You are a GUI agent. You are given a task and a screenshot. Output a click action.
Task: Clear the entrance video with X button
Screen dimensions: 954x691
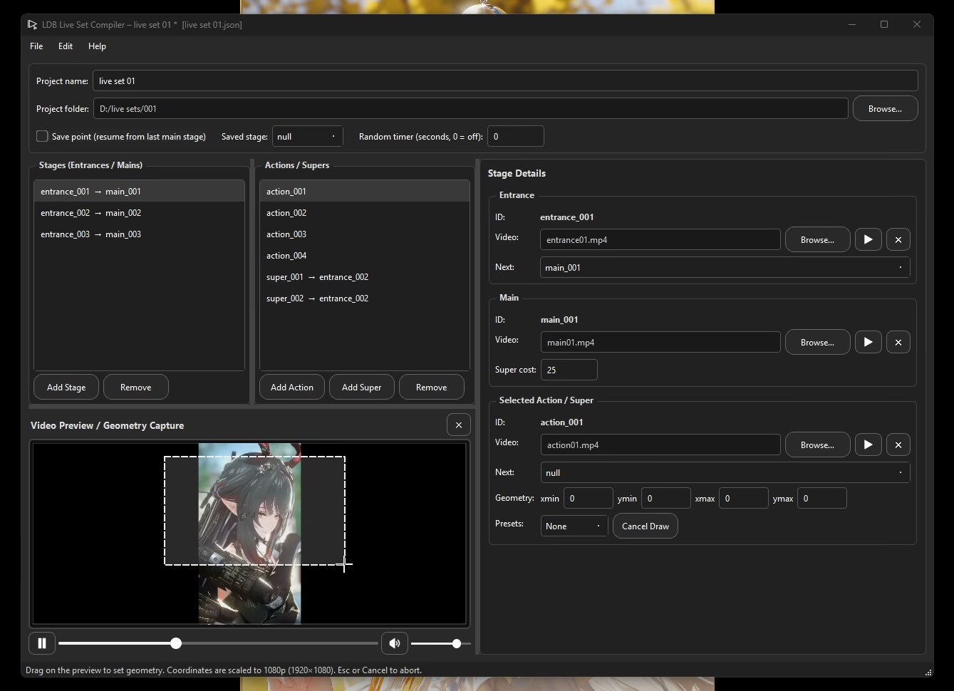coord(898,240)
